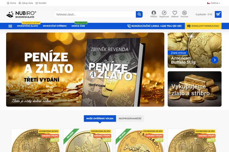Click the house icon beside Home
The image size is (229, 152).
[x=8, y=3]
